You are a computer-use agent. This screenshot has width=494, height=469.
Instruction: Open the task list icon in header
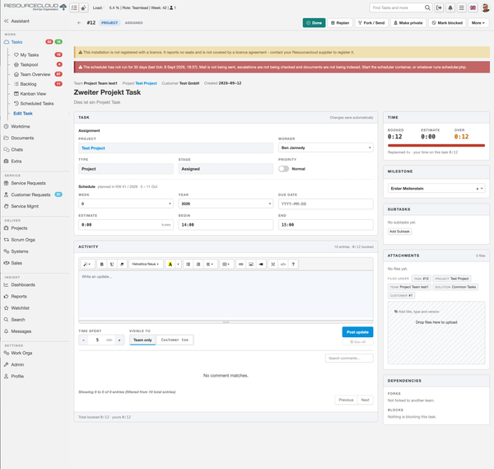point(74,8)
